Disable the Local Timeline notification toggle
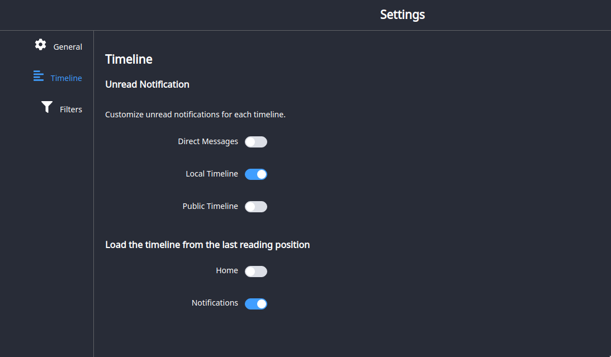611x357 pixels. (256, 174)
